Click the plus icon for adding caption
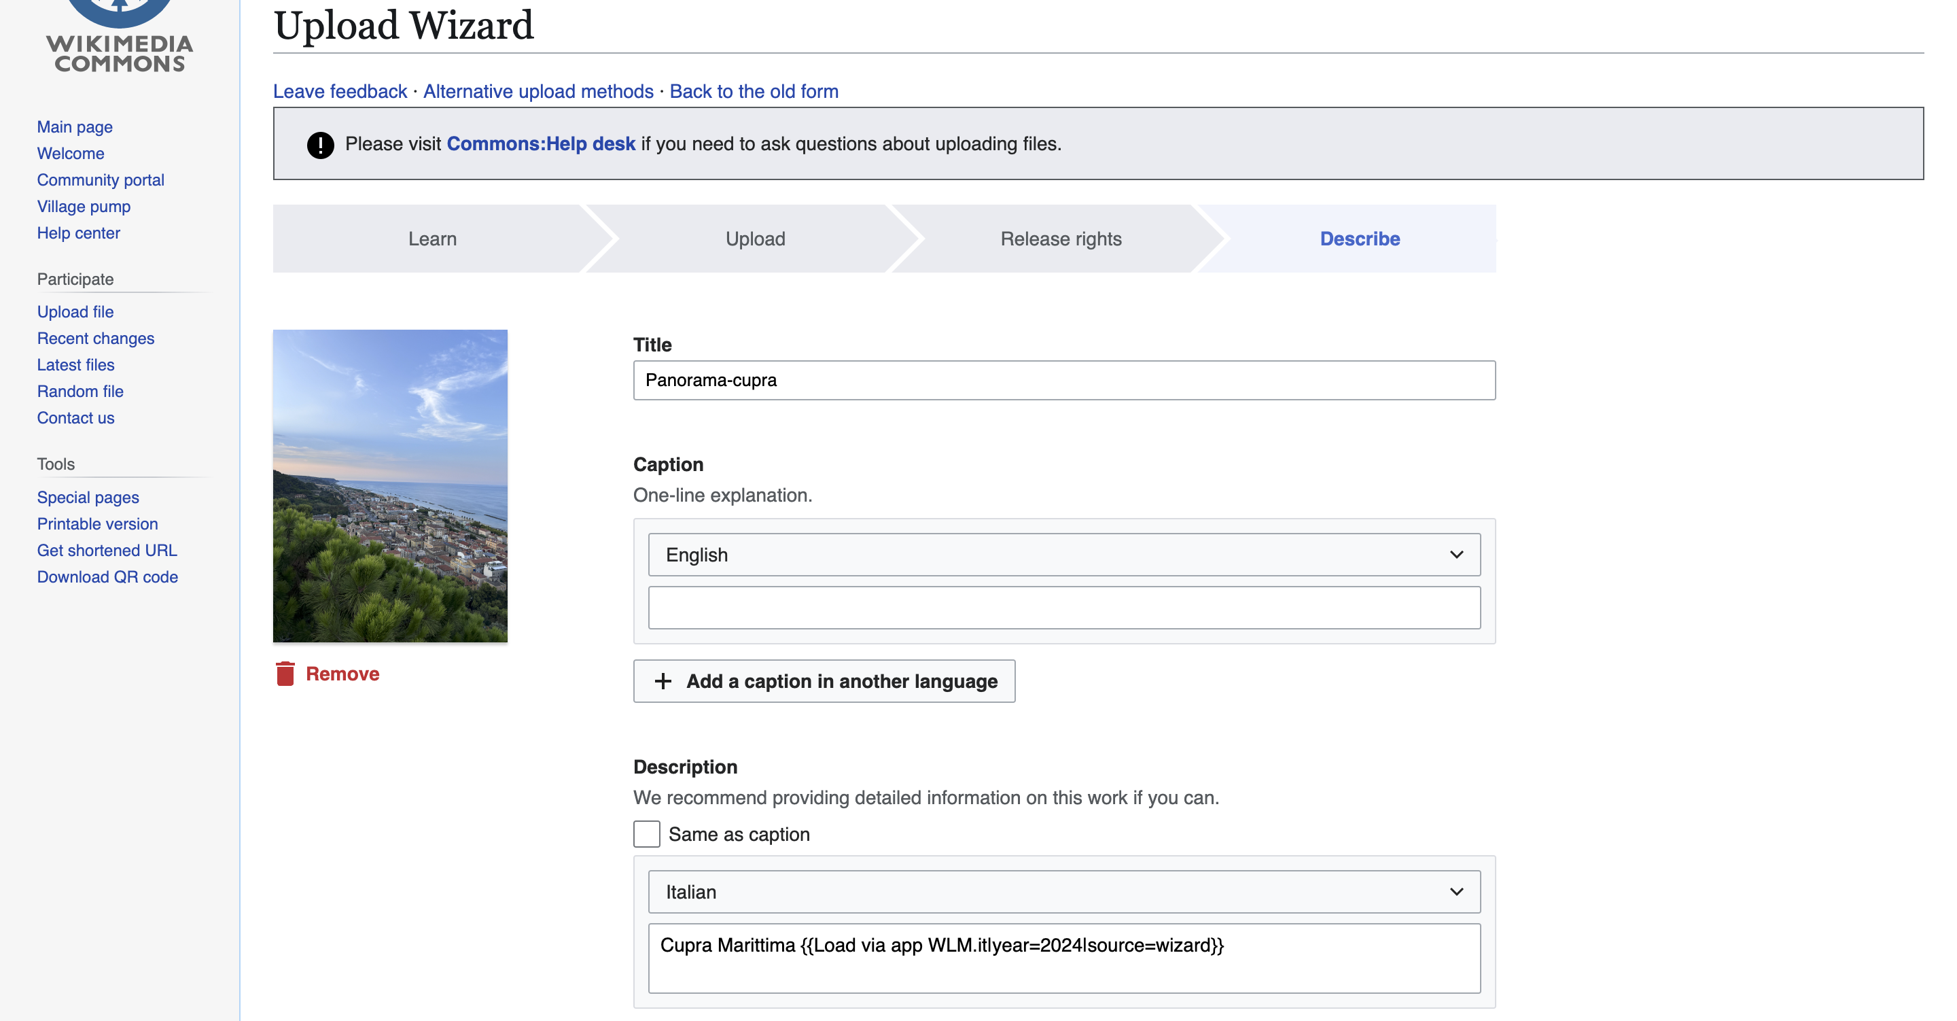This screenshot has width=1957, height=1021. pyautogui.click(x=663, y=681)
